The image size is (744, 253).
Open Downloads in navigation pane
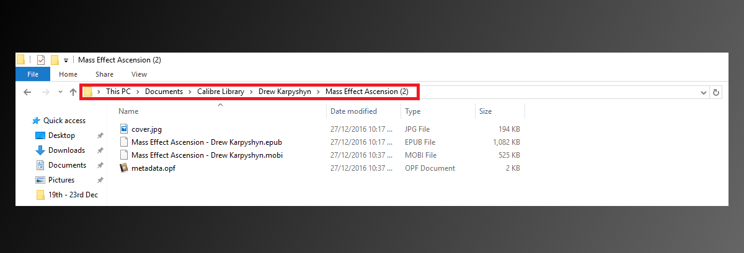click(66, 150)
